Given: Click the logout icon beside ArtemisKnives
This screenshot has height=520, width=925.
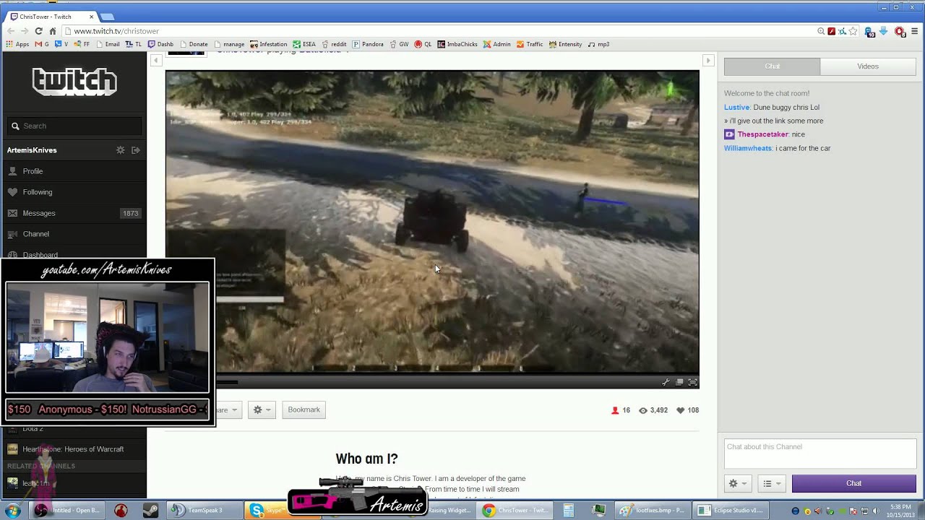Looking at the screenshot, I should coord(135,150).
